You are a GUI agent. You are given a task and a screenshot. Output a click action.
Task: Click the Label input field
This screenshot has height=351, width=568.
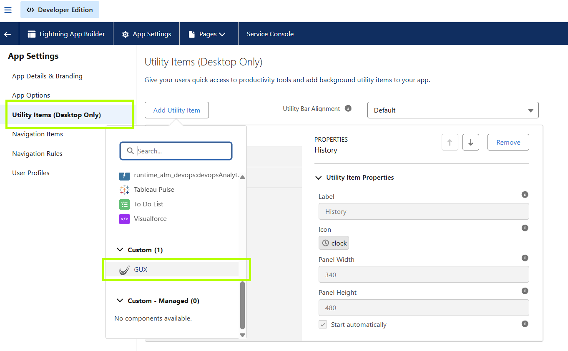pos(424,211)
